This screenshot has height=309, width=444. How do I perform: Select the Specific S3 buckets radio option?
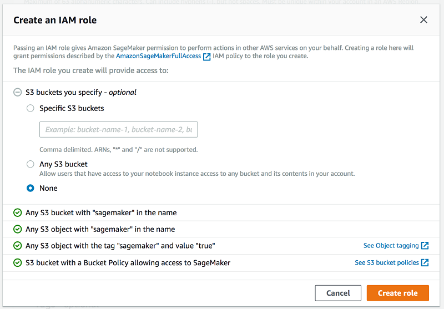pos(31,109)
